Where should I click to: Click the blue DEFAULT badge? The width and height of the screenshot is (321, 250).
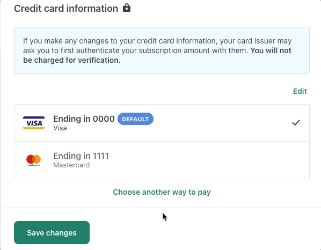pos(135,119)
